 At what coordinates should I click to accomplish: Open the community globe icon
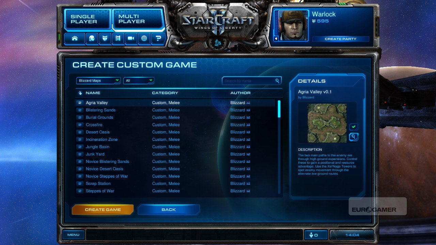pyautogui.click(x=144, y=38)
